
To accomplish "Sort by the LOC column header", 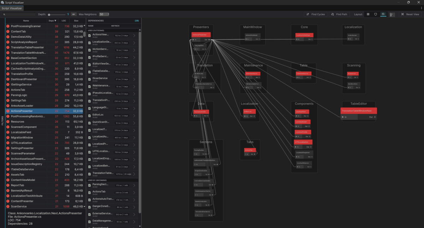I will [x=65, y=21].
